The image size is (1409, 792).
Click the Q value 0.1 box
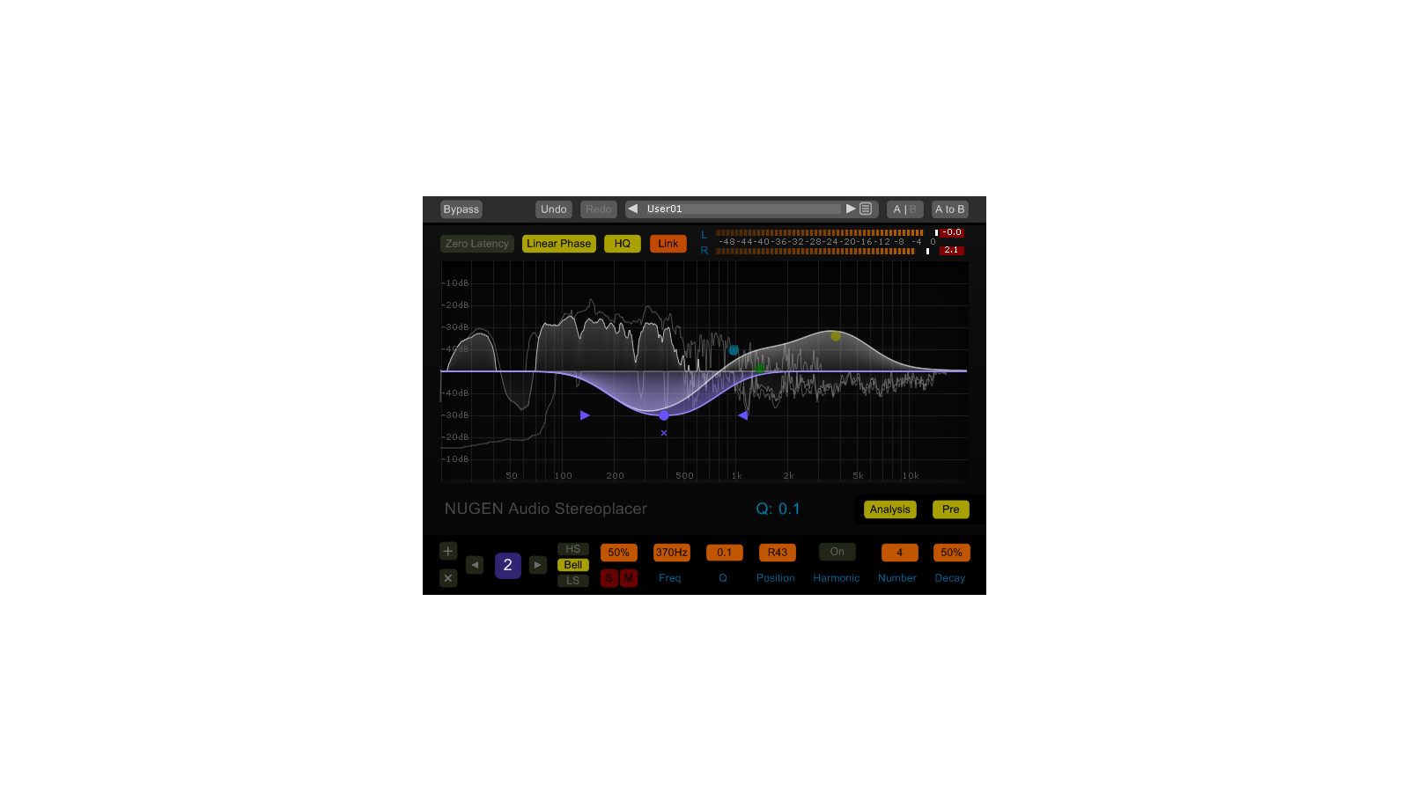point(724,553)
